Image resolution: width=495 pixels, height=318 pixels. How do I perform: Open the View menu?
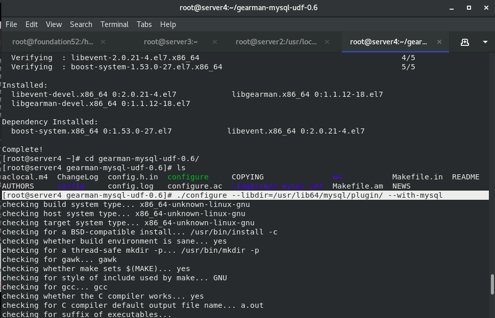point(54,24)
